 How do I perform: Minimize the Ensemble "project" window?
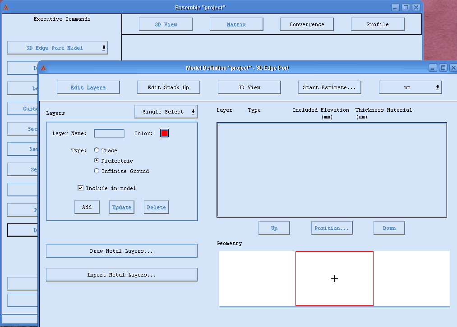point(395,7)
